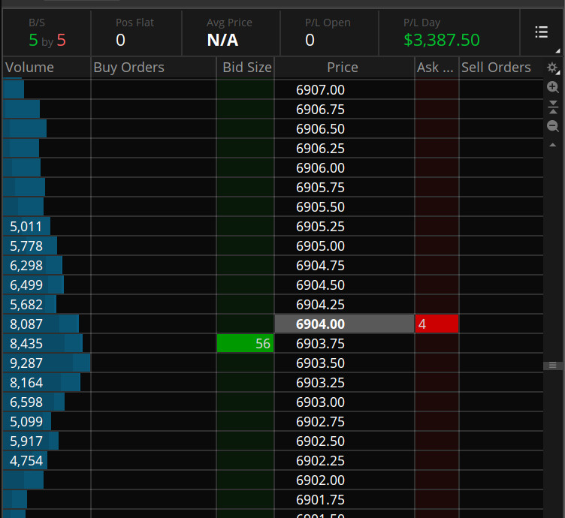Click volume value 8,164
This screenshot has height=518, width=565.
point(26,383)
